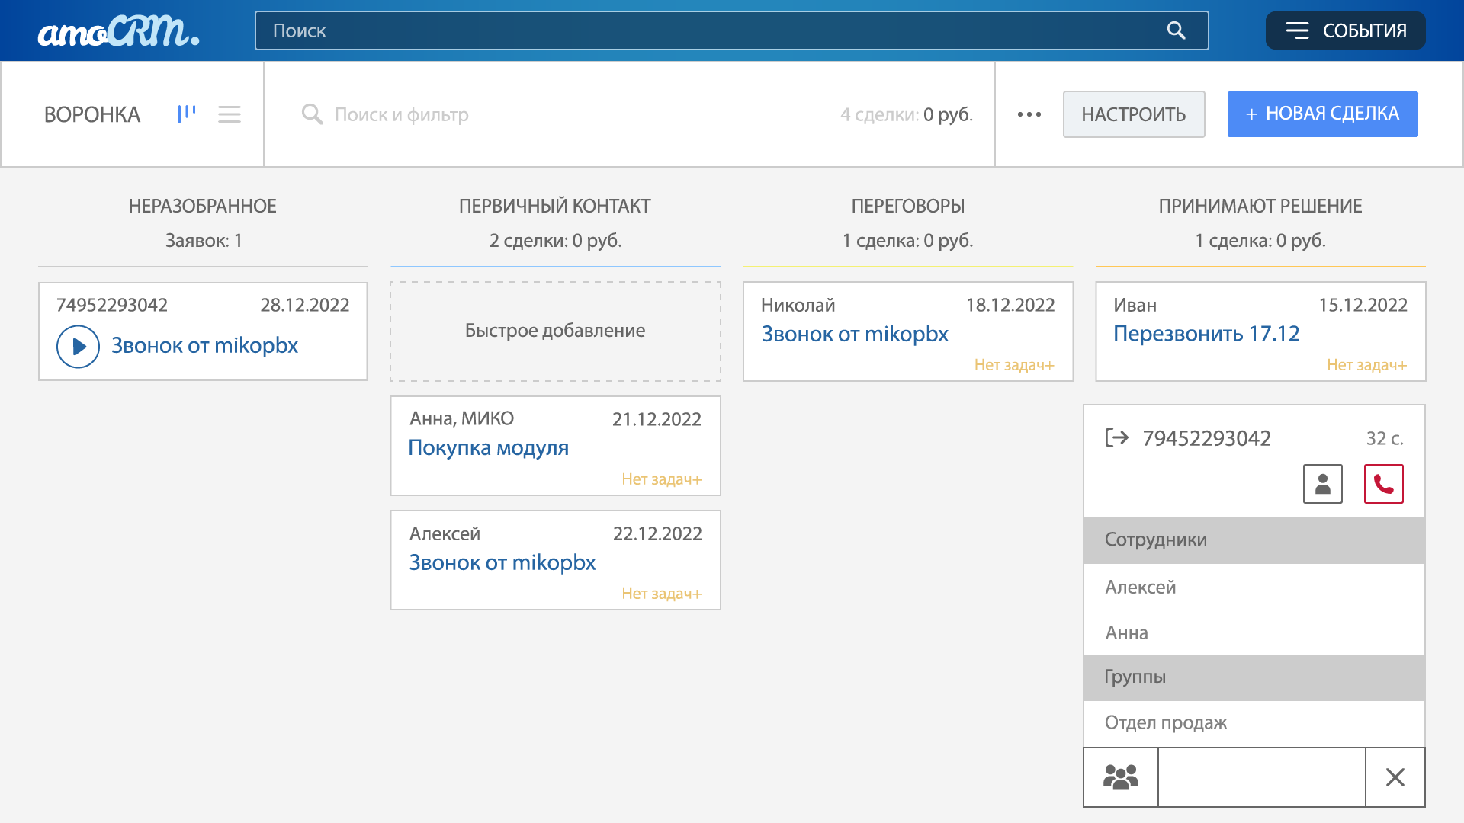Screen dimensions: 1464x823
Task: Open the three-dots more options menu
Action: tap(1029, 114)
